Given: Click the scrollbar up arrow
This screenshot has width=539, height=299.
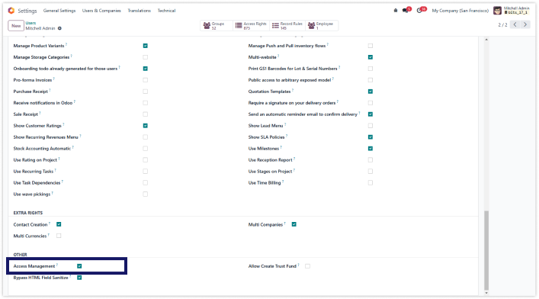Looking at the screenshot, I should pos(486,40).
